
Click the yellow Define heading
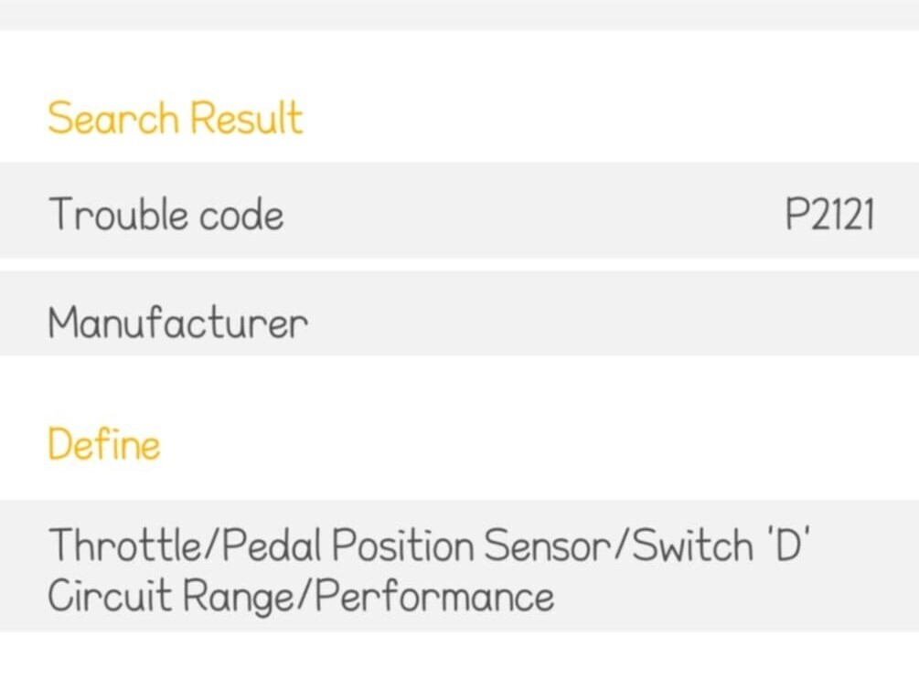(x=103, y=445)
